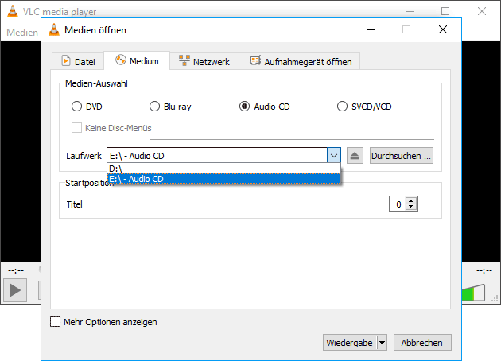Maximize the VLC media player main window
The height and width of the screenshot is (361, 501).
pyautogui.click(x=445, y=11)
